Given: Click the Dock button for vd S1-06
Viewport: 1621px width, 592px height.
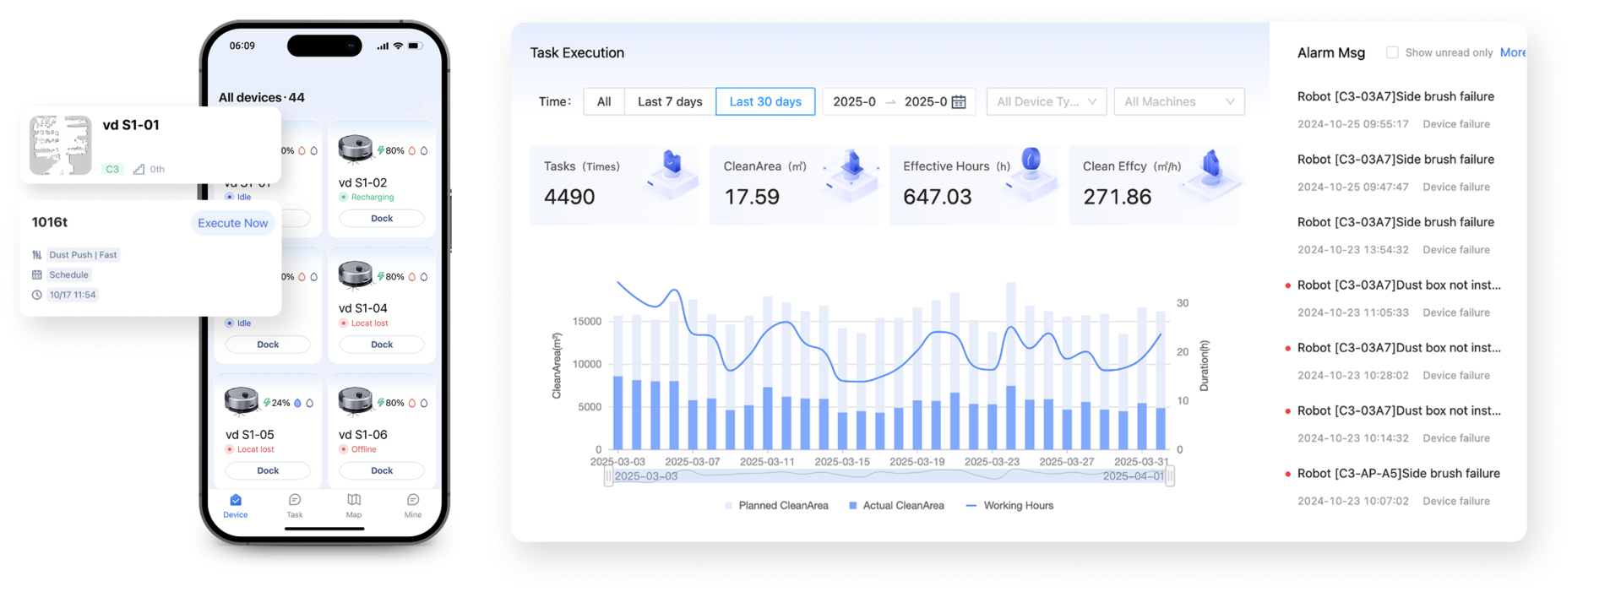Looking at the screenshot, I should (x=382, y=470).
